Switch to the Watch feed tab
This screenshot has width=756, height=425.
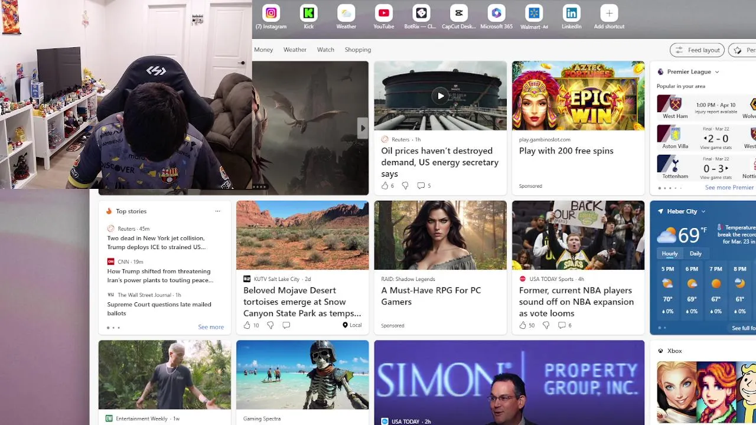point(325,50)
